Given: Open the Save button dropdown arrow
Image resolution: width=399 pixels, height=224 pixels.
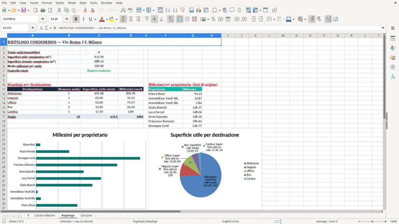Looking at the screenshot, I should pos(28,10).
